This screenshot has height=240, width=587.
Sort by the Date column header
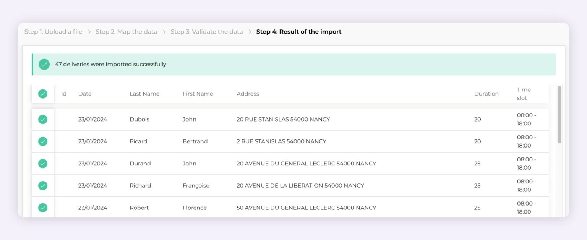coord(85,94)
